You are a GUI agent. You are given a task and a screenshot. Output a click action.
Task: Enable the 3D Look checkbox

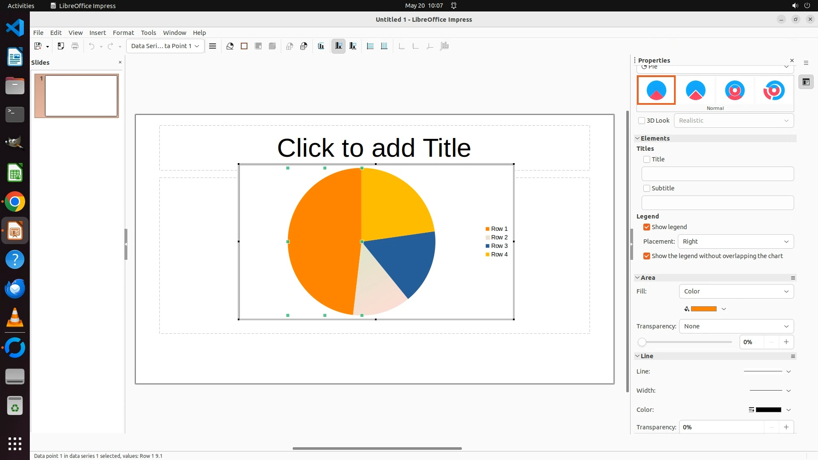(x=642, y=121)
